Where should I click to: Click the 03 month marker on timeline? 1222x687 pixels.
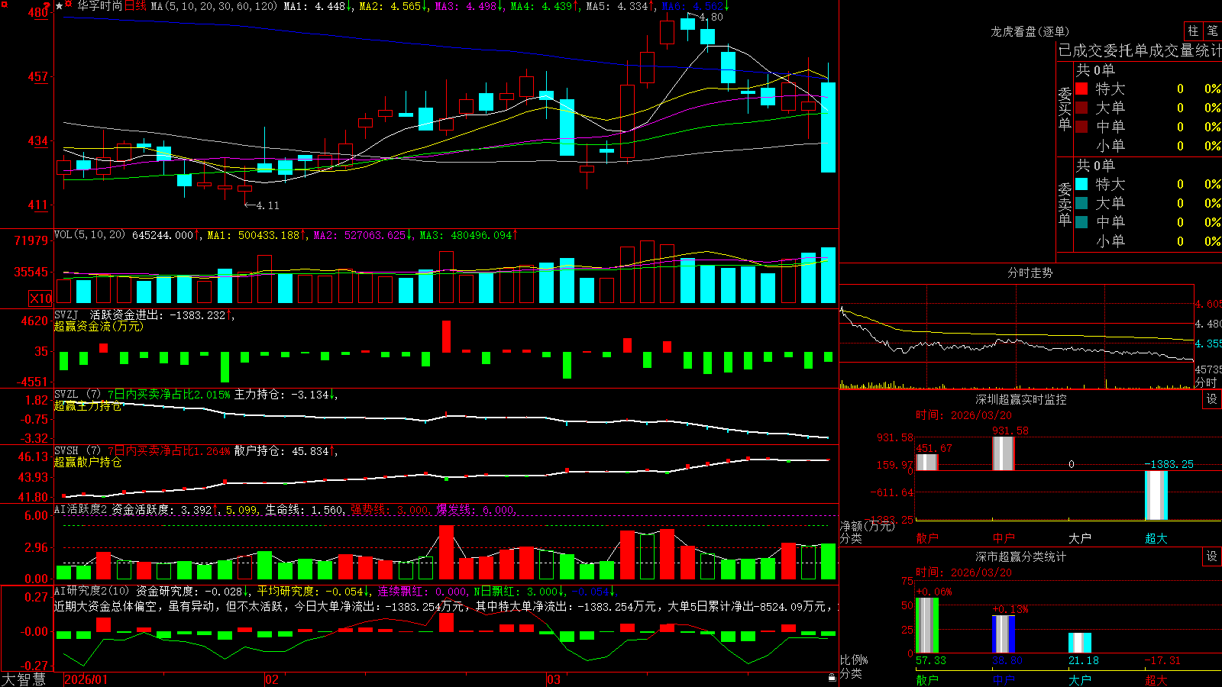click(554, 679)
